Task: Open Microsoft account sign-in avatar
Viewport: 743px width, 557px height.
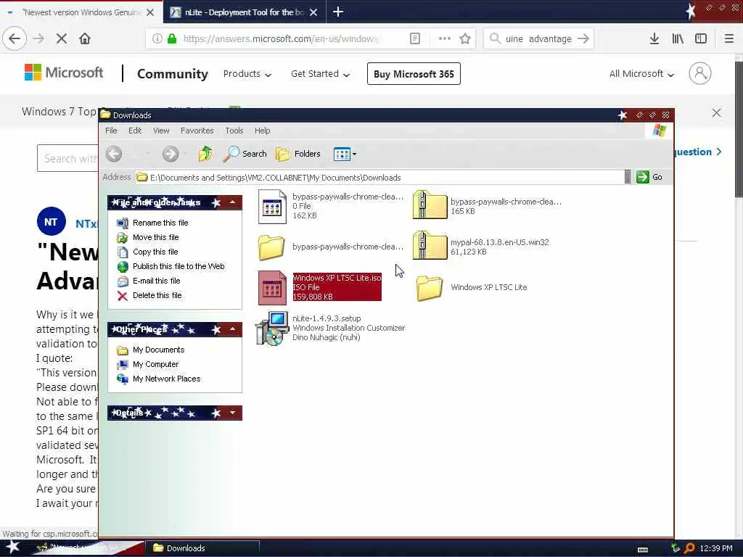Action: (700, 73)
